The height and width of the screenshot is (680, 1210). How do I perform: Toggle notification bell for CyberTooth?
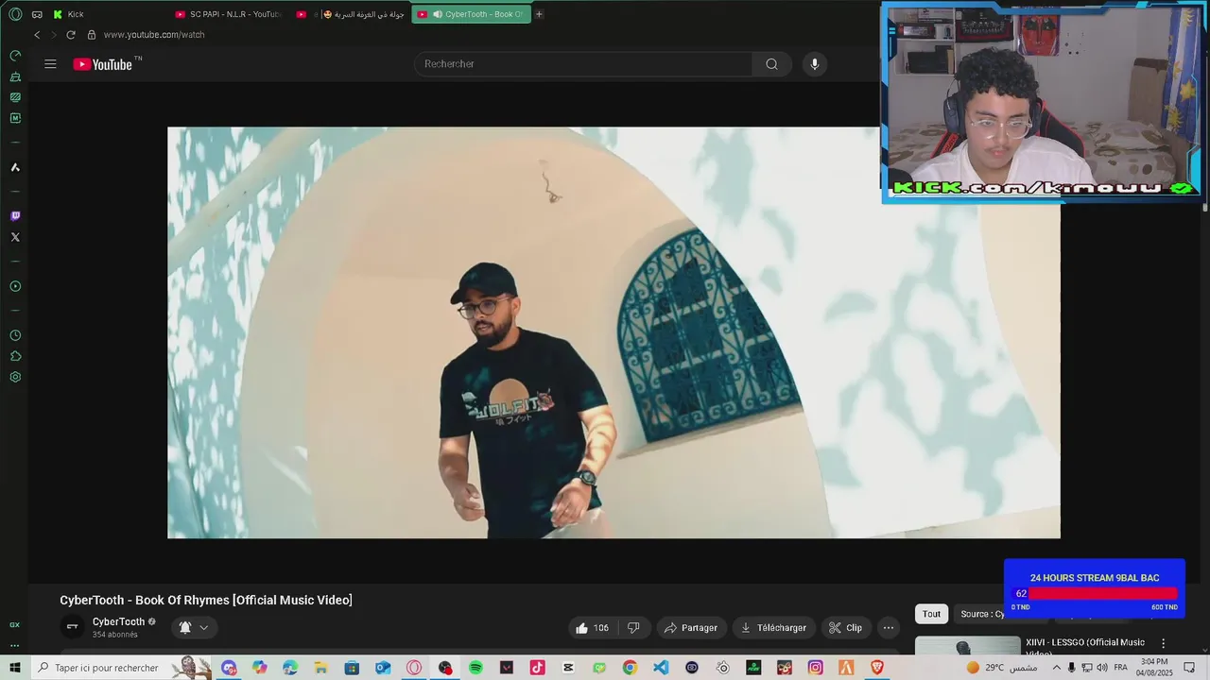[x=185, y=627]
